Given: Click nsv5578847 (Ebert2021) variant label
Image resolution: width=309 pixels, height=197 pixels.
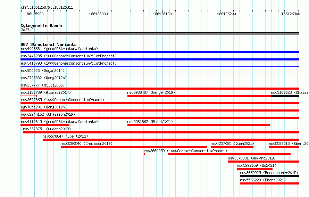Looking at the screenshot, I should click(65, 136).
